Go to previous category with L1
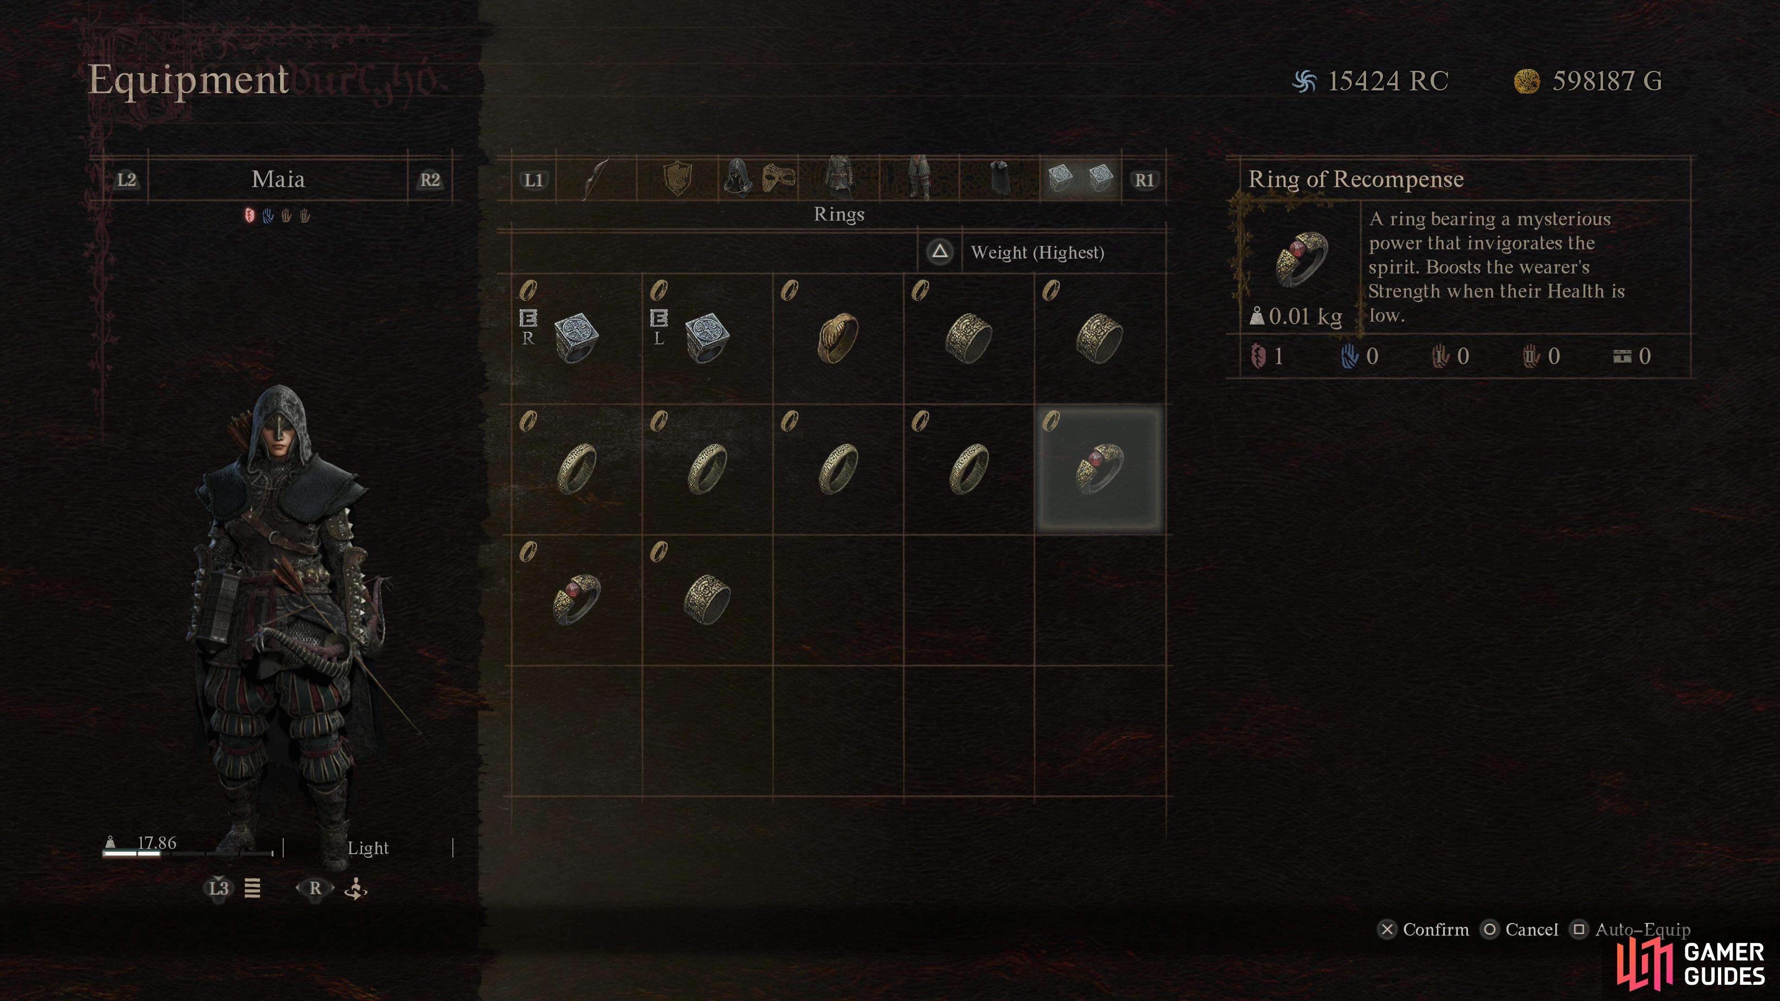Screen dimensions: 1780x1001 [x=534, y=180]
